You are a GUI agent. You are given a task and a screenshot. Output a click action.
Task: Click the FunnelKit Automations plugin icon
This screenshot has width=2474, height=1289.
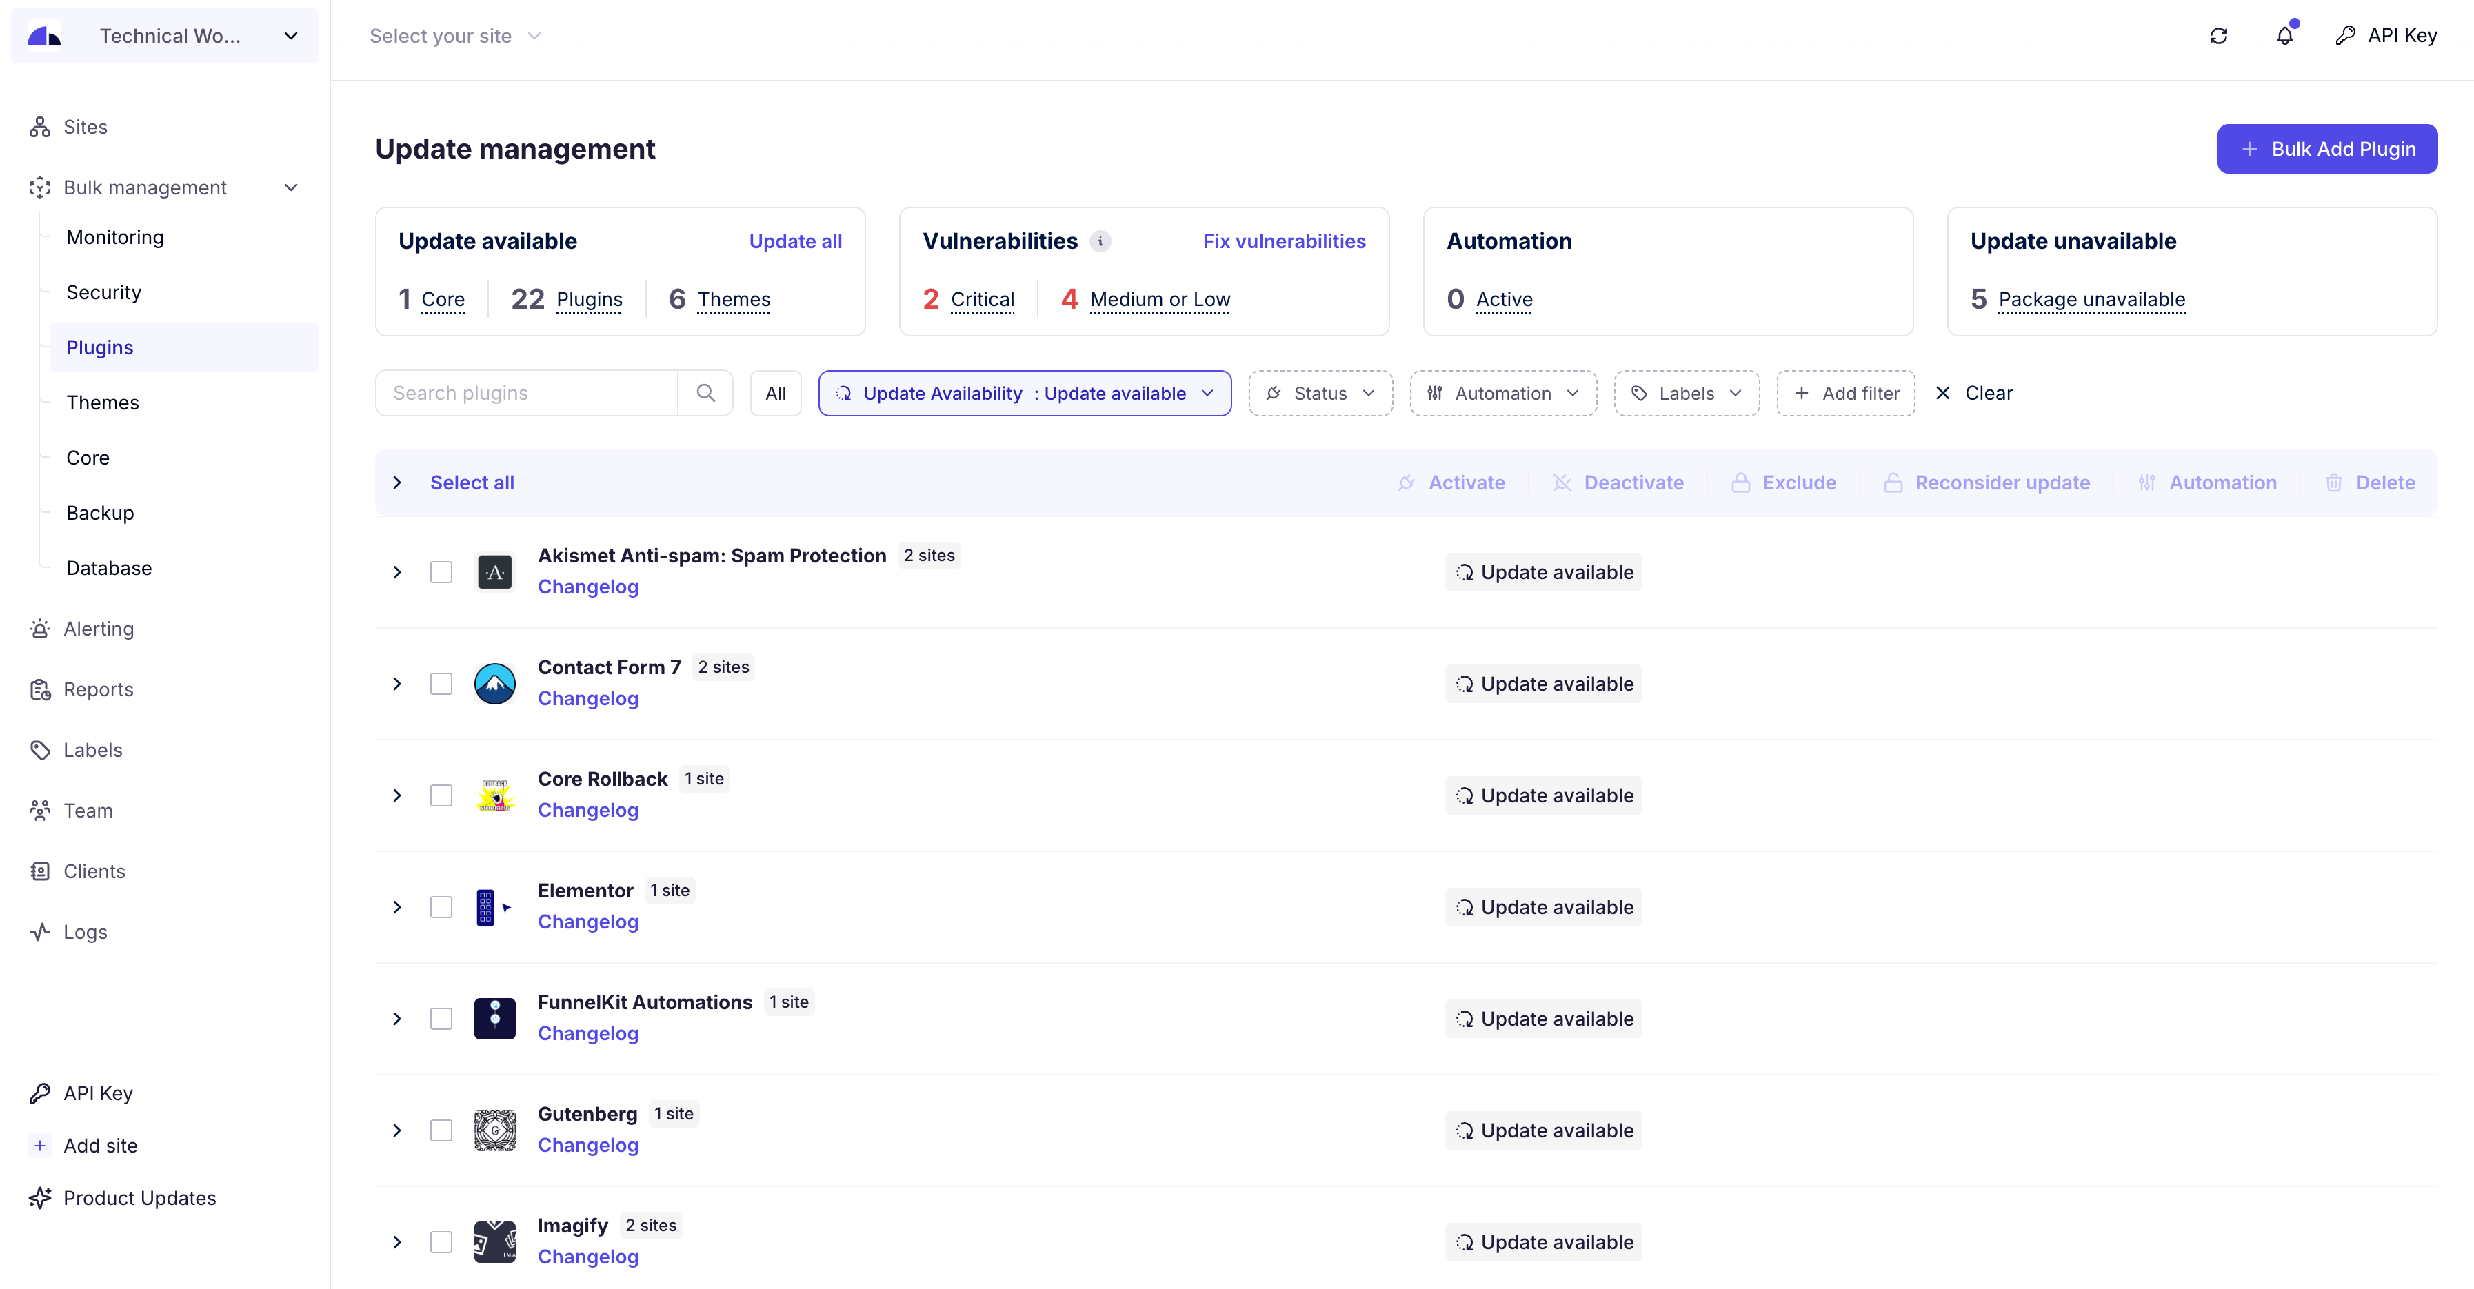pyautogui.click(x=494, y=1018)
